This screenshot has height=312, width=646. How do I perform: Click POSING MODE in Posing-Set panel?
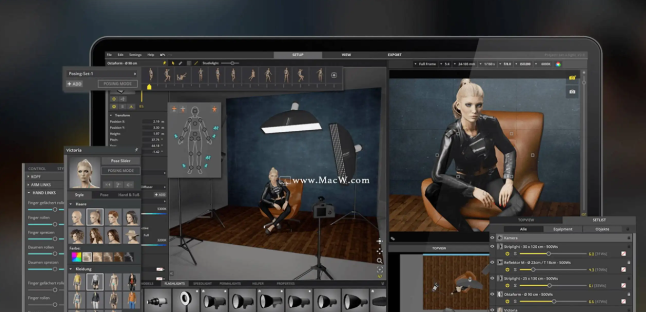tap(118, 84)
